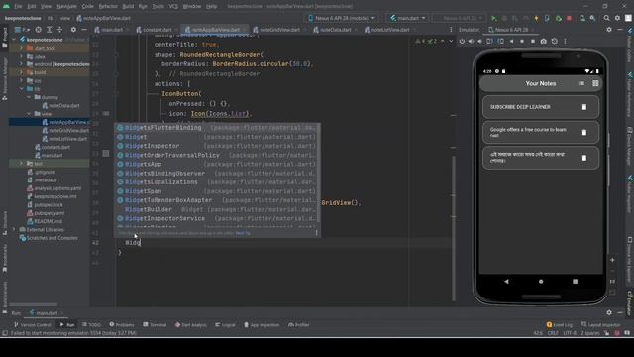634x357 pixels.
Task: Expand the android folder
Action: tap(21, 64)
